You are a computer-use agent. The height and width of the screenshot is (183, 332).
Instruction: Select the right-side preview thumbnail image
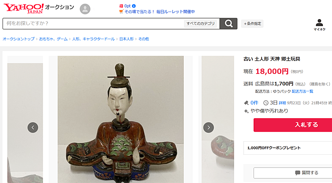click(217, 119)
